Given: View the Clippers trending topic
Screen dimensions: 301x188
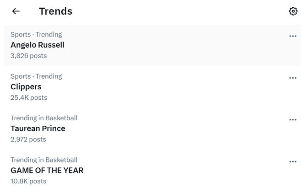Looking at the screenshot, I should click(x=26, y=87).
